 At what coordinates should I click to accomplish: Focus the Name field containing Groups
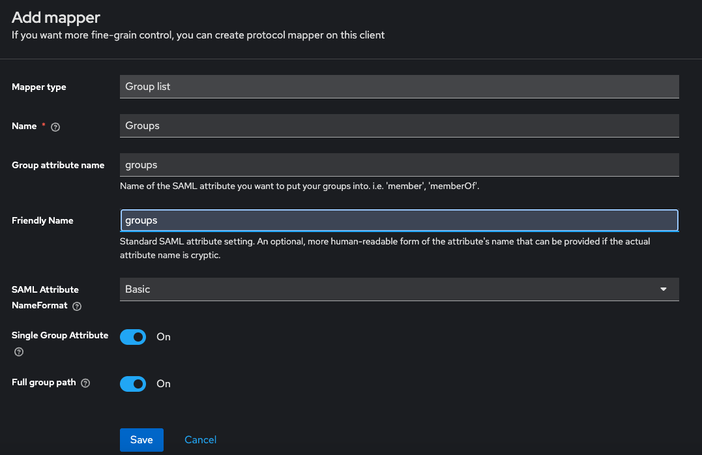tap(399, 126)
